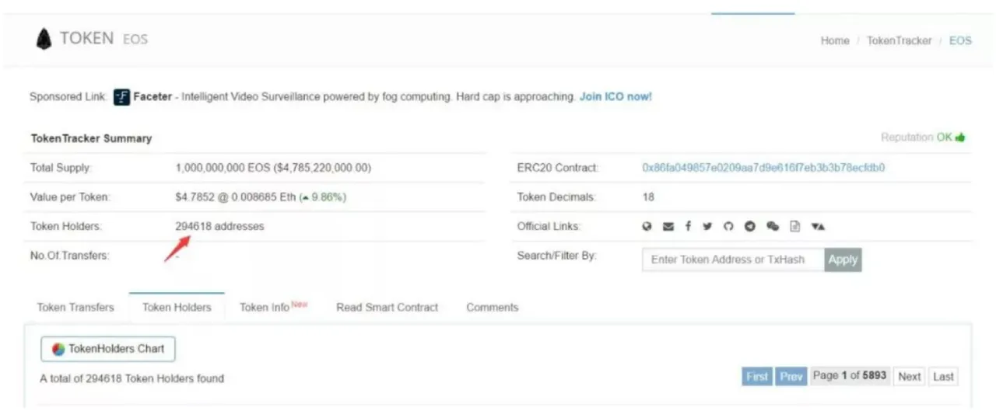The width and height of the screenshot is (996, 418).
Task: Click the TokenTracker Summary heading
Action: (x=91, y=138)
